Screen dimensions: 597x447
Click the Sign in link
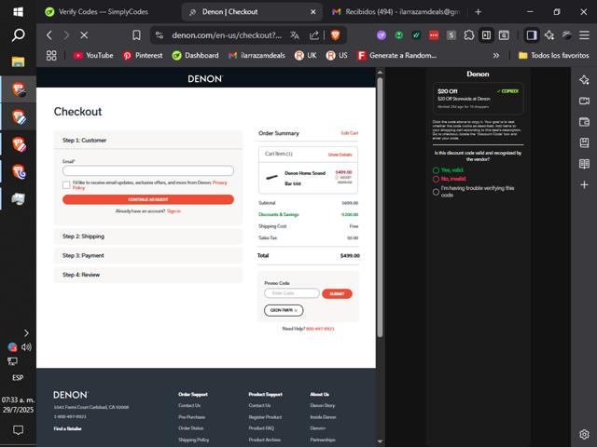tap(174, 211)
